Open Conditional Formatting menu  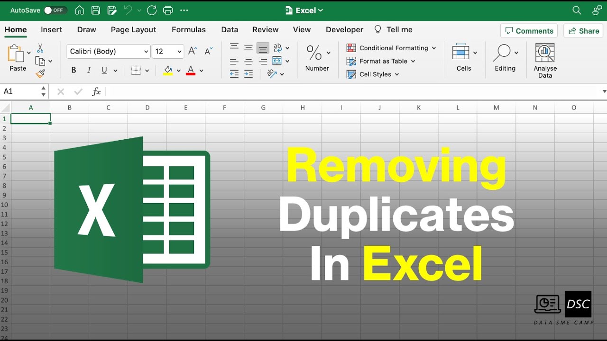click(391, 48)
